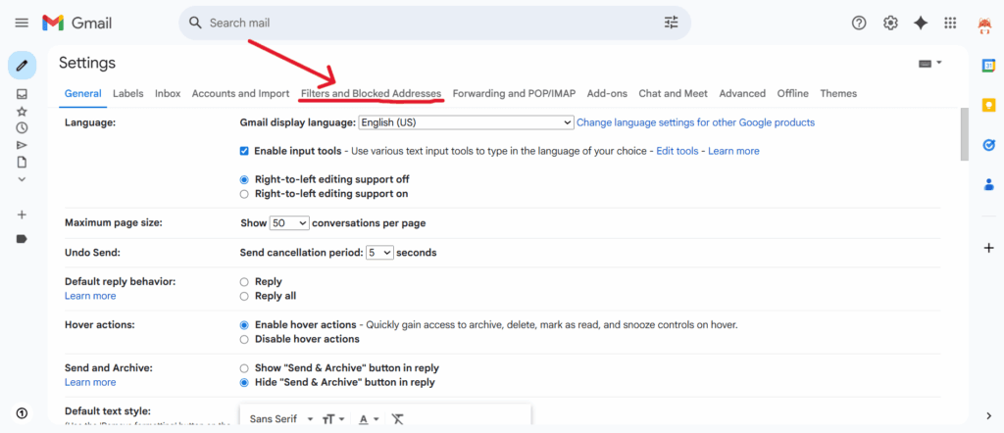This screenshot has height=433, width=1004.
Task: Select Right-to-left editing support on
Action: [244, 194]
